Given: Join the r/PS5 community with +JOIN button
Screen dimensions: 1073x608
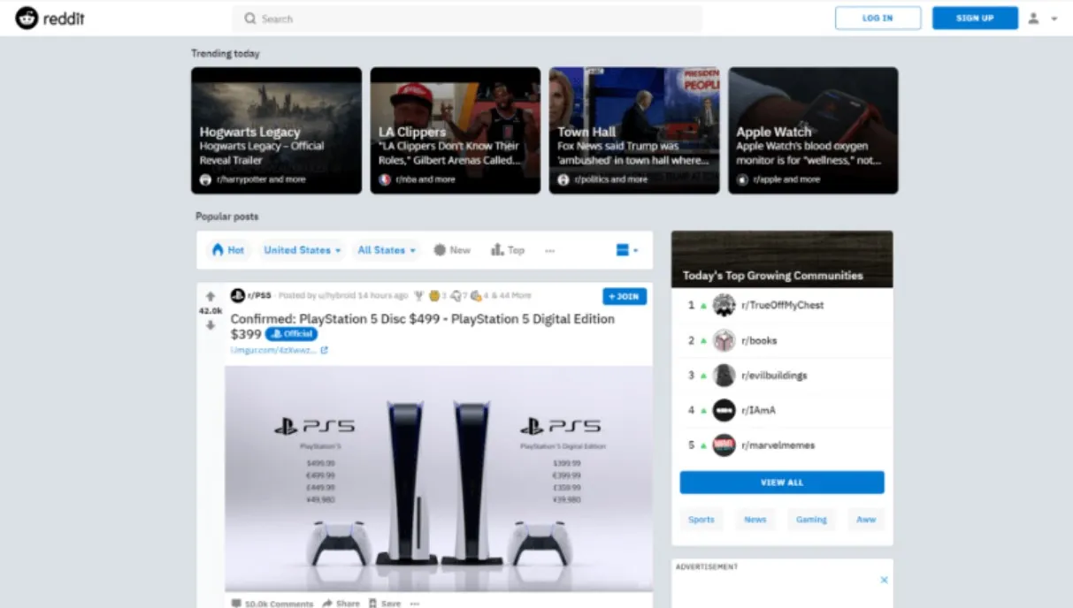Looking at the screenshot, I should pos(625,297).
